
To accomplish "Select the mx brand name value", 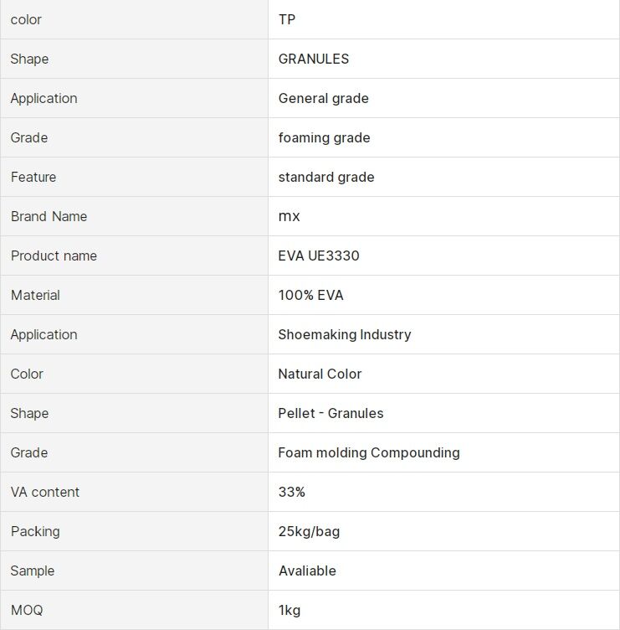I will click(x=289, y=216).
